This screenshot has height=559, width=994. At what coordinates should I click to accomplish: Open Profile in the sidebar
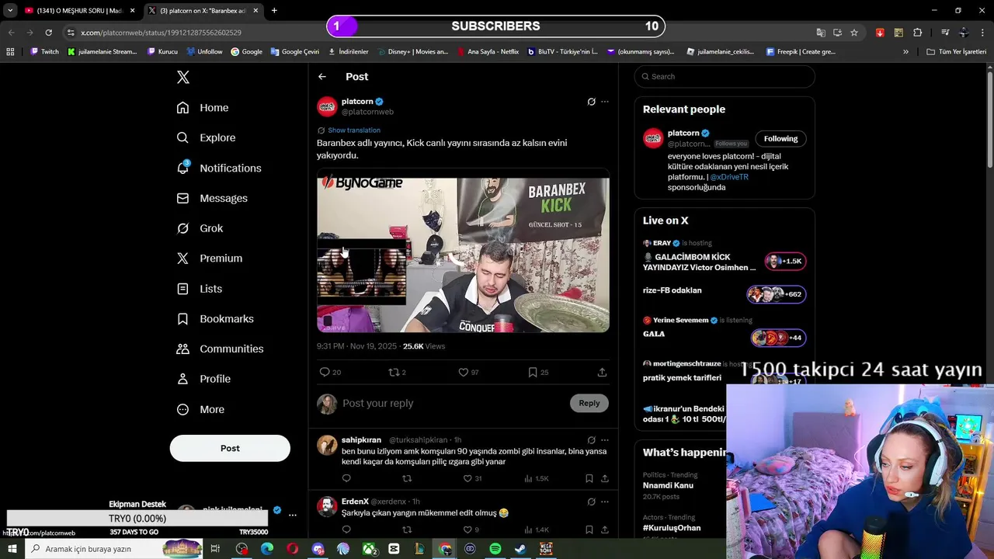[x=203, y=379]
